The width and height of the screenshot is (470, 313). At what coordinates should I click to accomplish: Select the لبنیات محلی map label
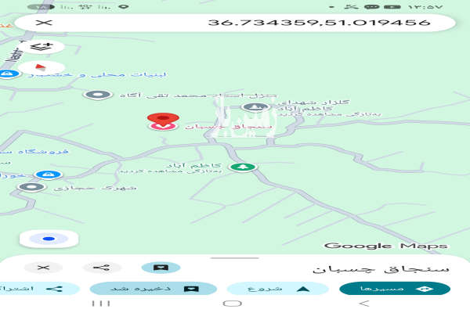(97, 74)
